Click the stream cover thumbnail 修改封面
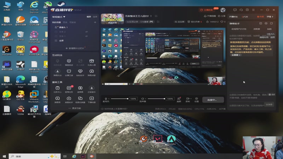283x159 pixels. coord(112,19)
